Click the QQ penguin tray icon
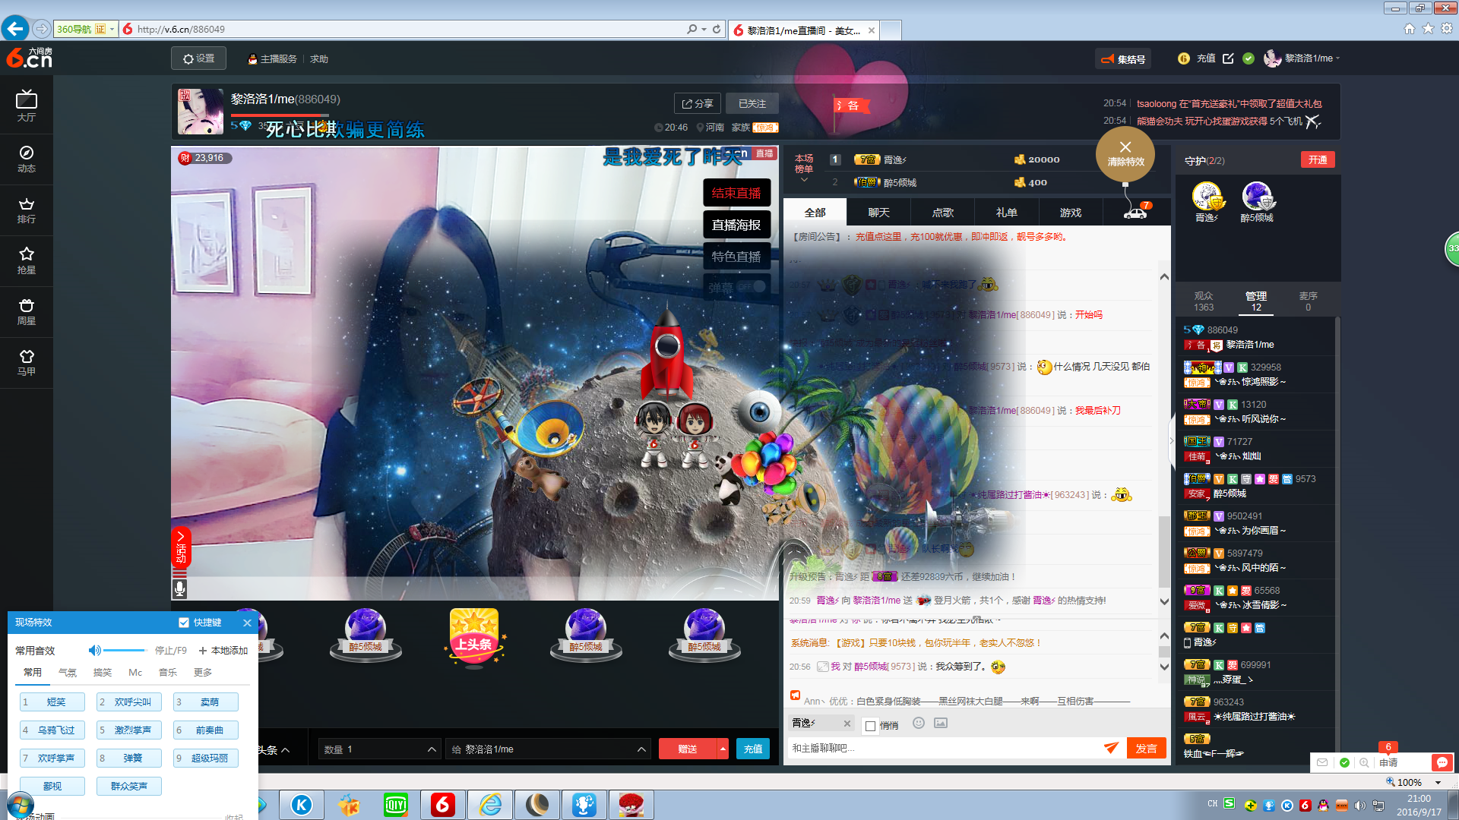 click(1324, 806)
